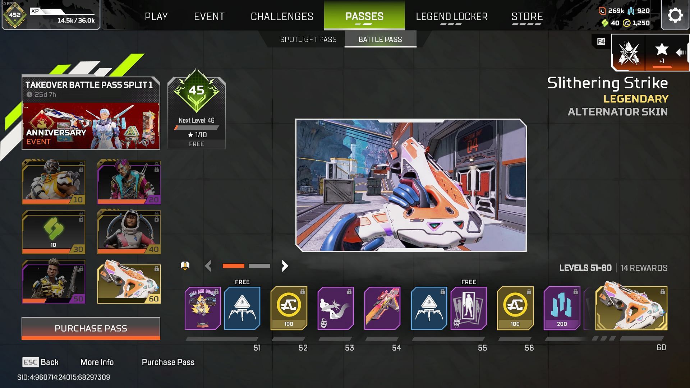The height and width of the screenshot is (388, 690).
Task: Click the Purchase Pass button
Action: [90, 328]
